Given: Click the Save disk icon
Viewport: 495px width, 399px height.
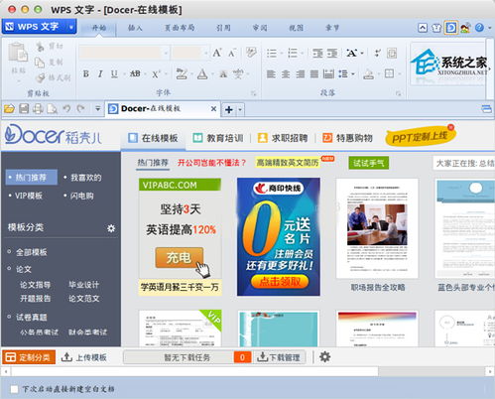Looking at the screenshot, I should [x=24, y=108].
